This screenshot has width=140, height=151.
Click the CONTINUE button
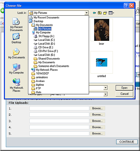(x=127, y=142)
